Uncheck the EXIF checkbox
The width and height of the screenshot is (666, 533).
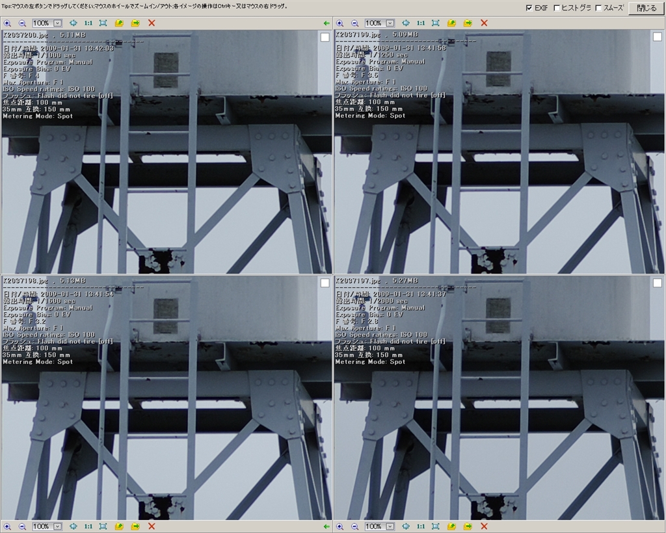click(529, 8)
